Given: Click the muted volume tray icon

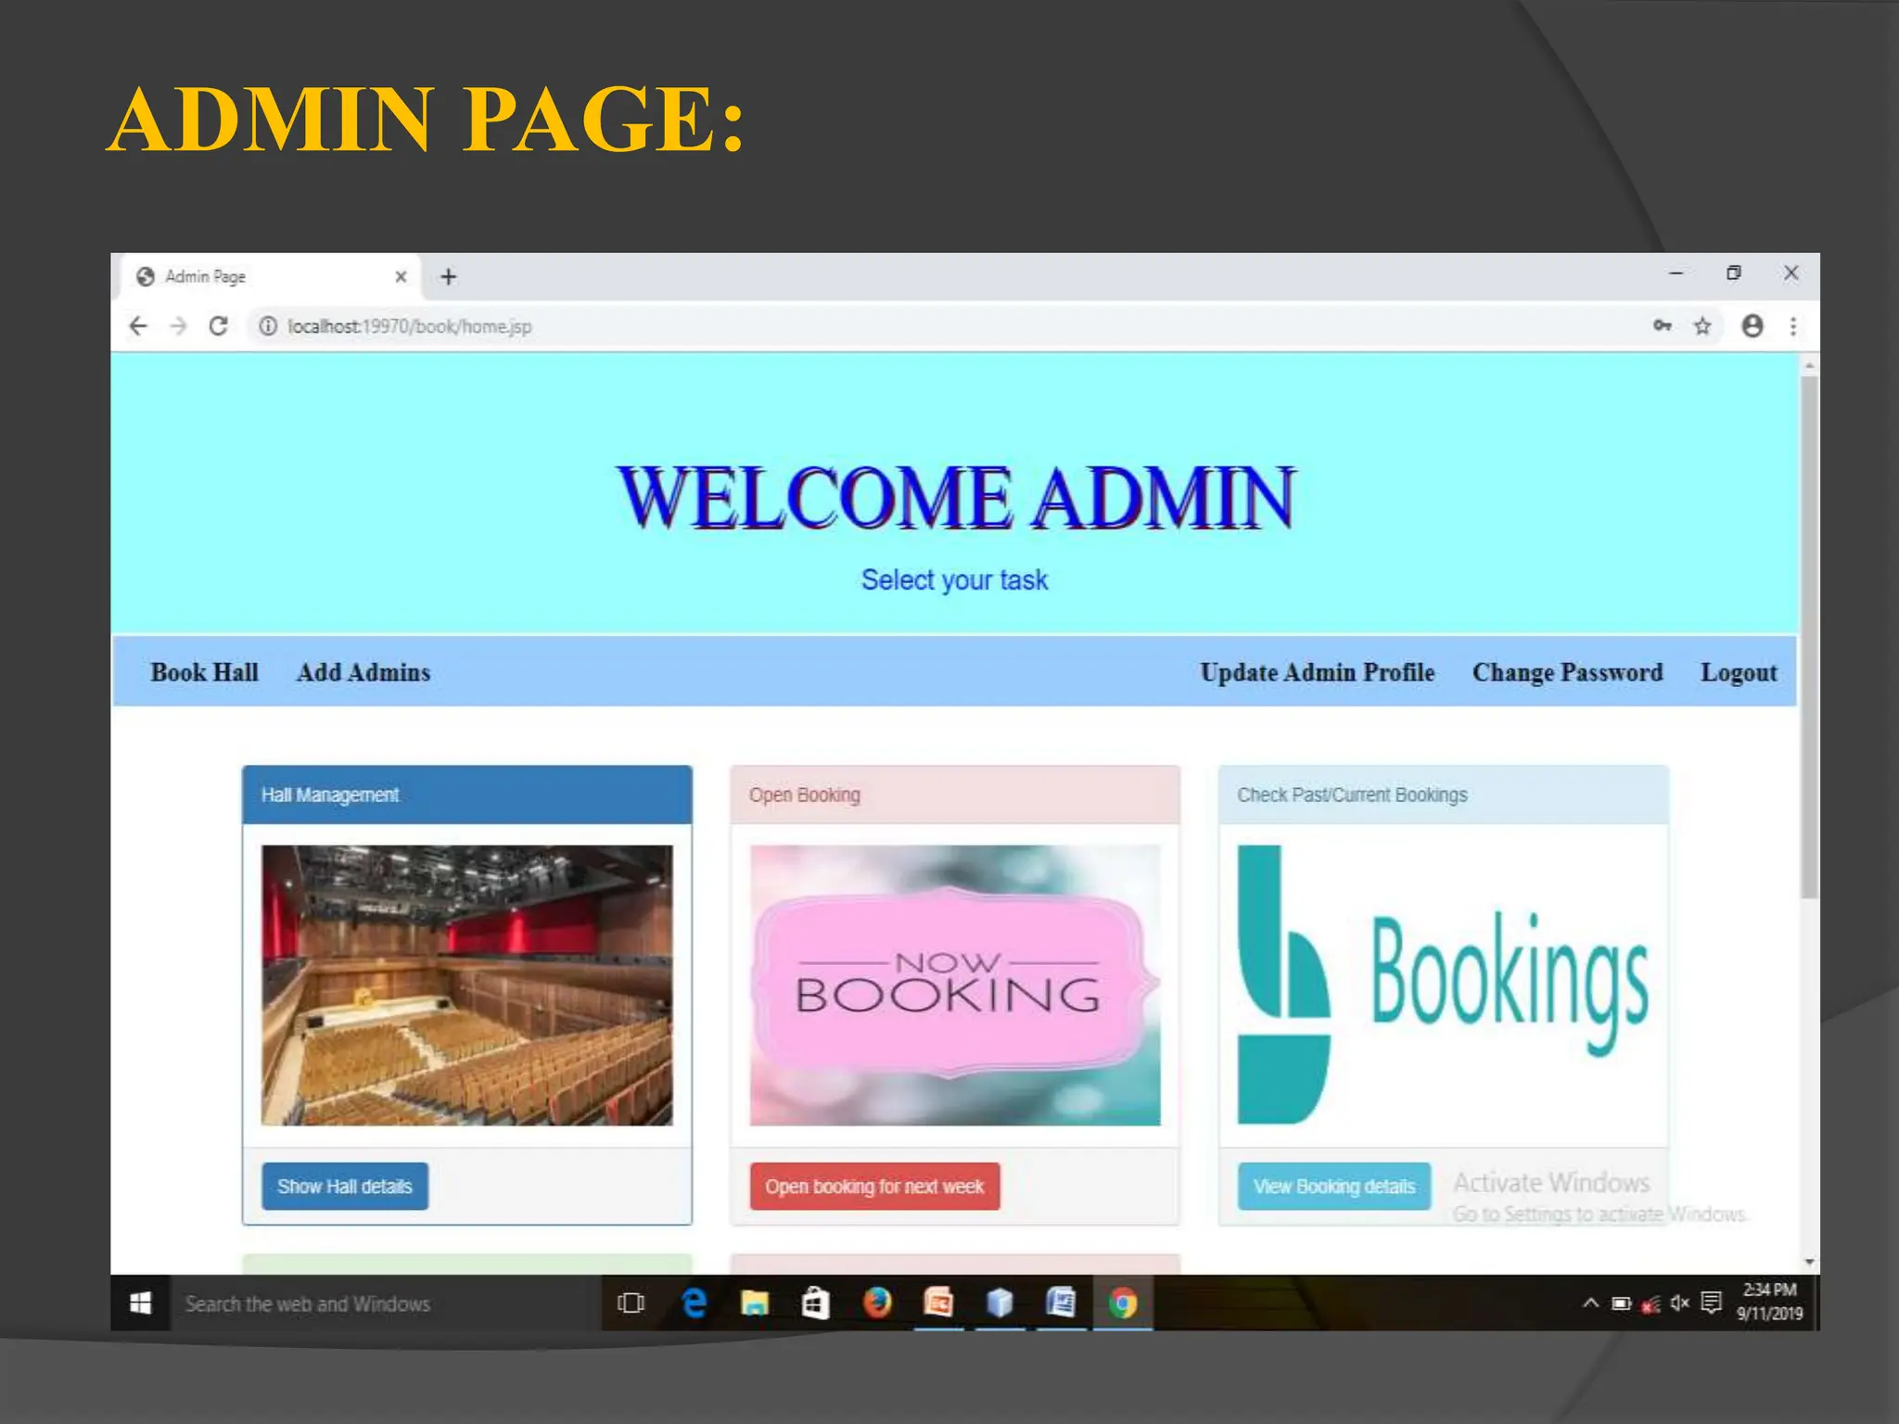Looking at the screenshot, I should (x=1680, y=1303).
